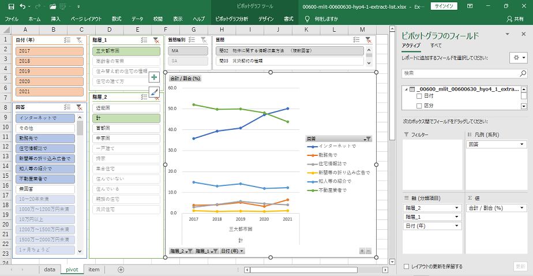Clear filter on 回答 slicer
533x276 pixels.
[79, 107]
